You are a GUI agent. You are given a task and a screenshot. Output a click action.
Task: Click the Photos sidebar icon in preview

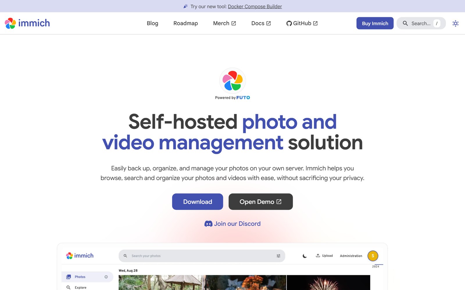(x=69, y=277)
